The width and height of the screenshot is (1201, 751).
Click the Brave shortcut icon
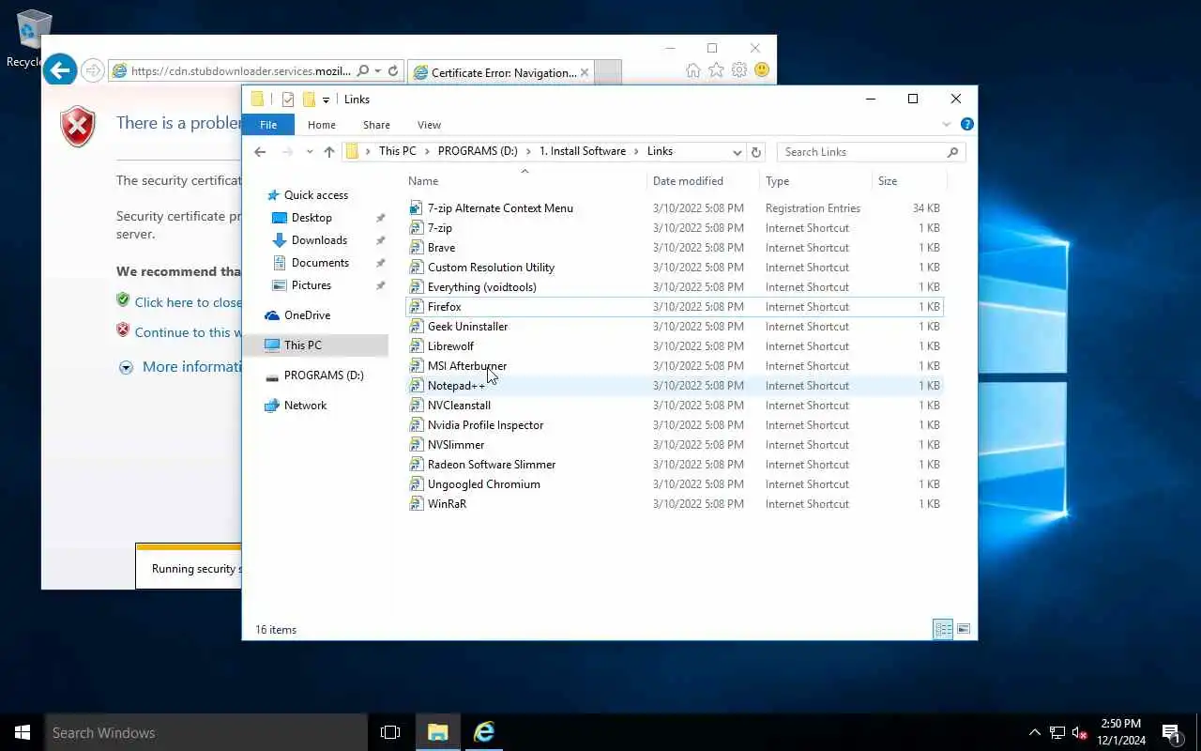[417, 248]
